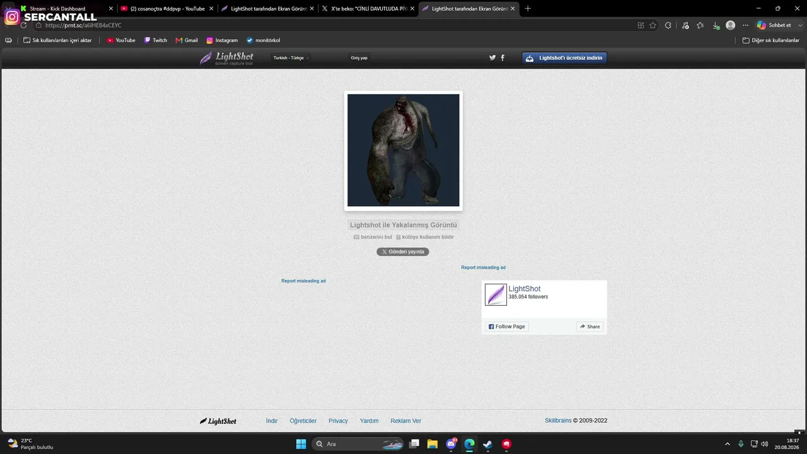Click the Giriş yap login link
The width and height of the screenshot is (807, 454).
pyautogui.click(x=359, y=57)
